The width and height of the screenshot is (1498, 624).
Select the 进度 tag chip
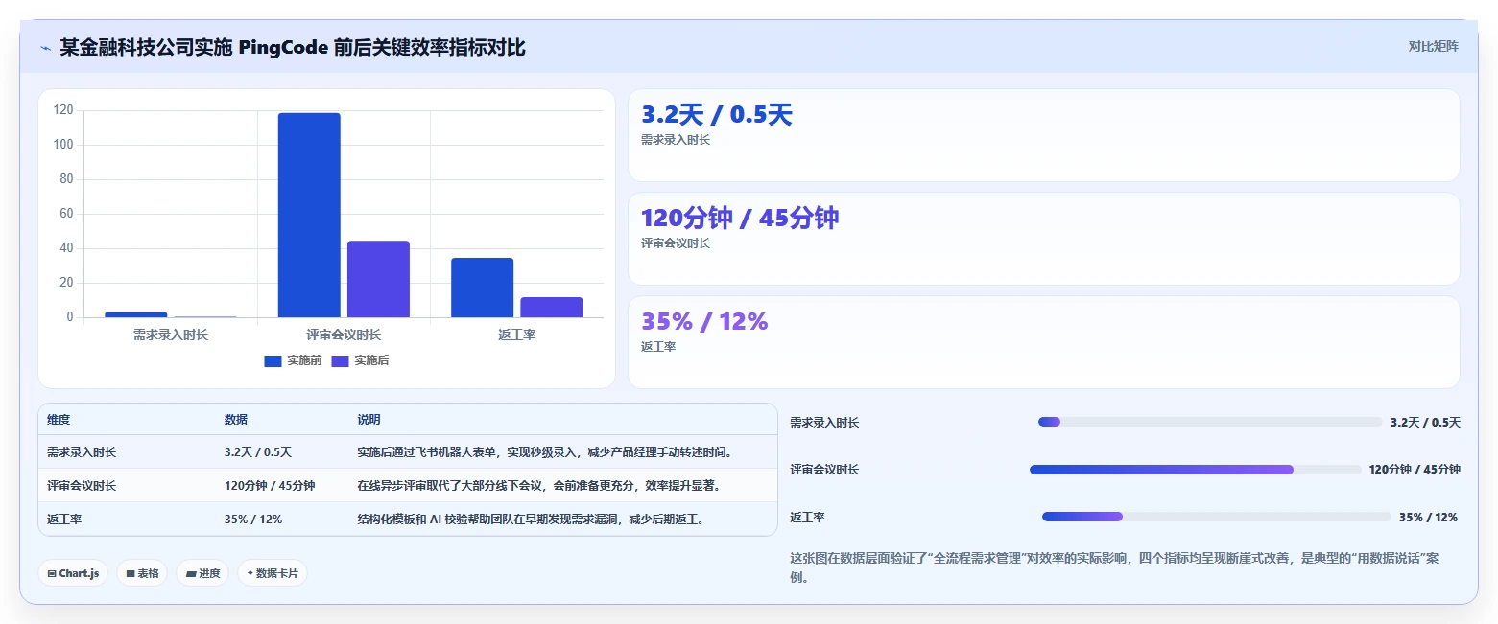(x=202, y=573)
